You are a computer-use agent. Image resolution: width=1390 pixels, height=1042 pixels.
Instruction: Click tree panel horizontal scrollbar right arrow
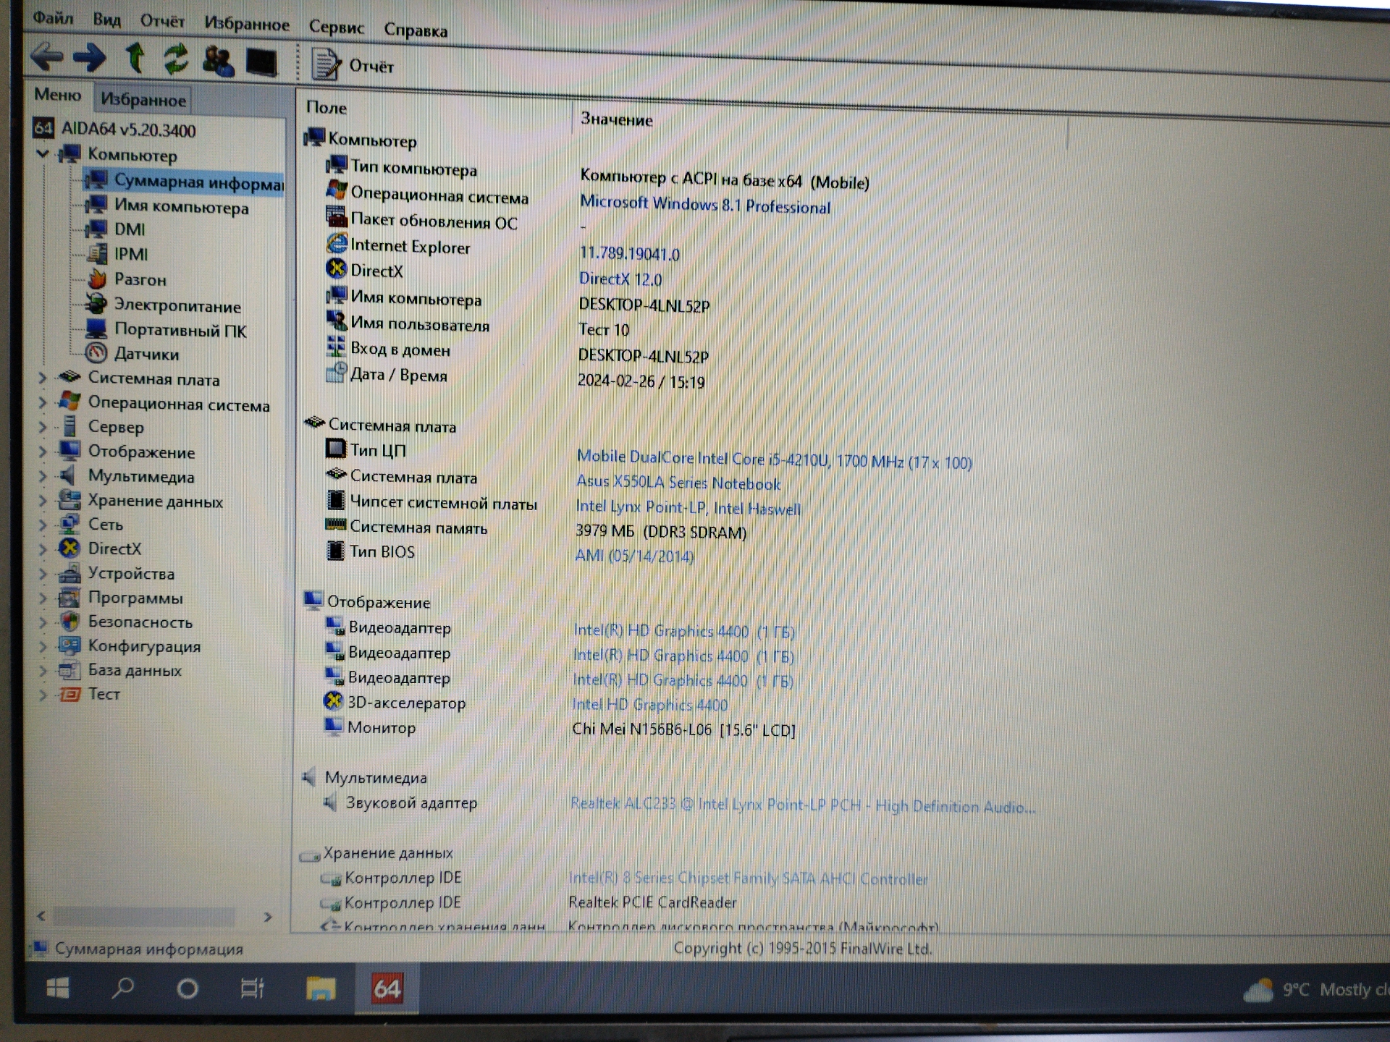pyautogui.click(x=268, y=917)
